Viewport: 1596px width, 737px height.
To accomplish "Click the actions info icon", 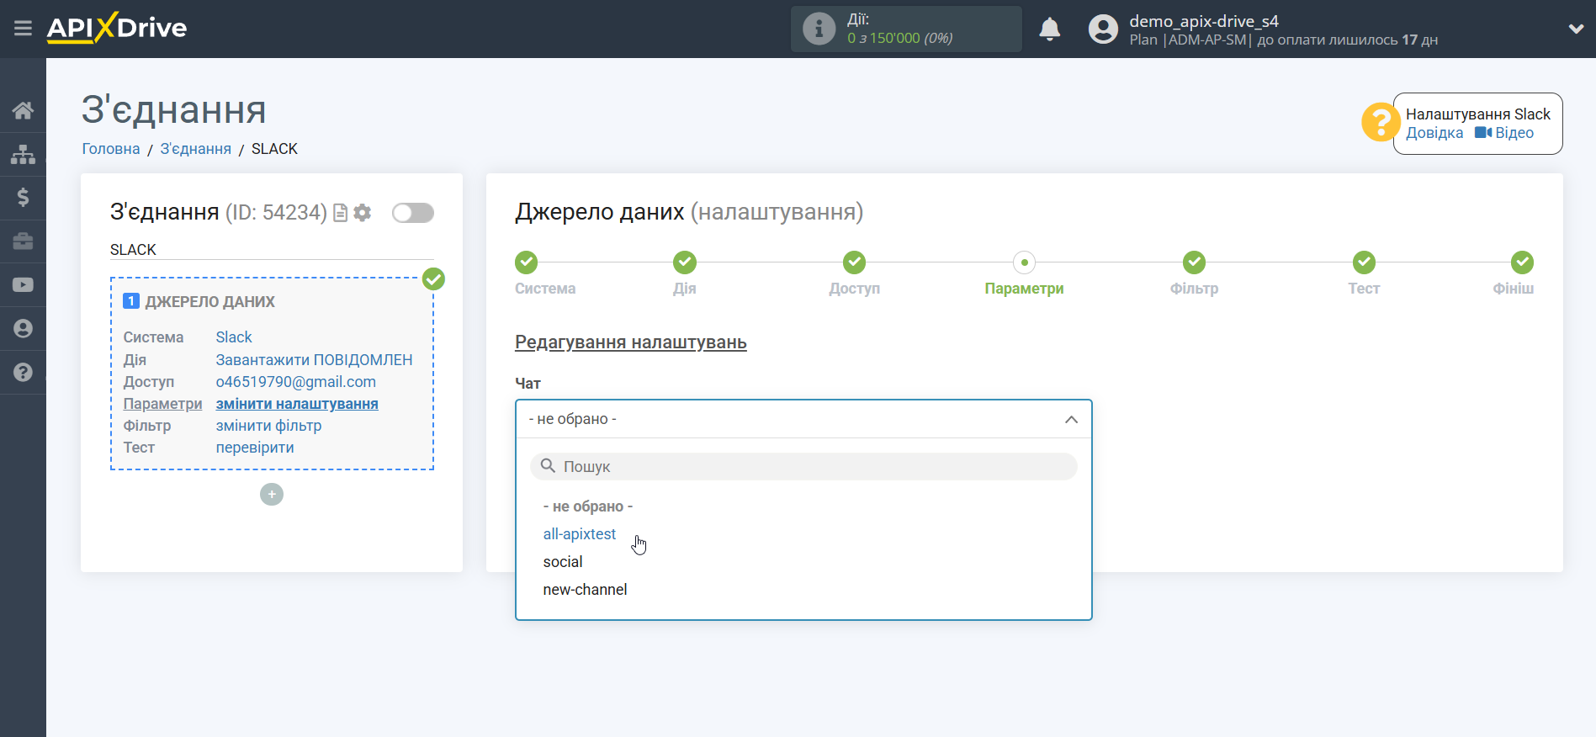I will tap(819, 29).
